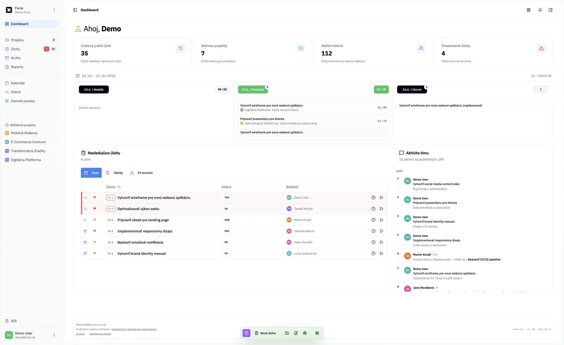The height and width of the screenshot is (345, 564).
Task: Click clock icon on Optimalizovať výkon webu row
Action: tap(373, 209)
